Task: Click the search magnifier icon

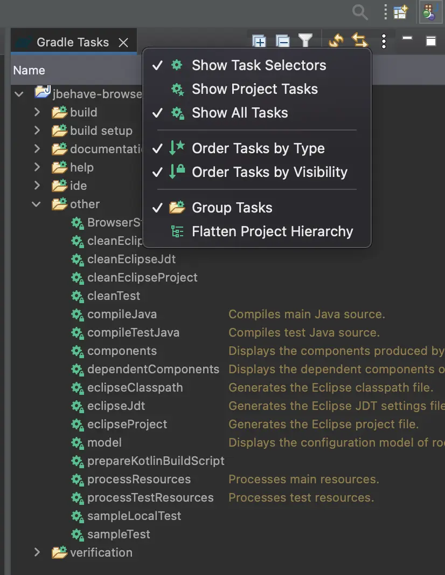Action: point(360,12)
